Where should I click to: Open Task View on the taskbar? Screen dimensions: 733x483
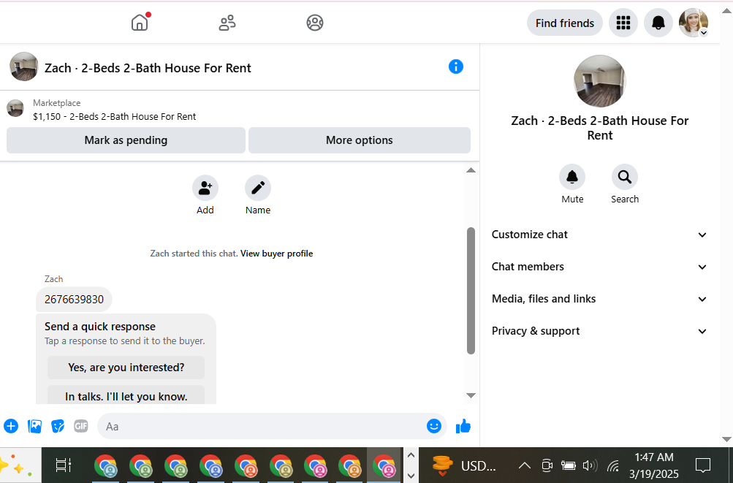[x=63, y=465]
